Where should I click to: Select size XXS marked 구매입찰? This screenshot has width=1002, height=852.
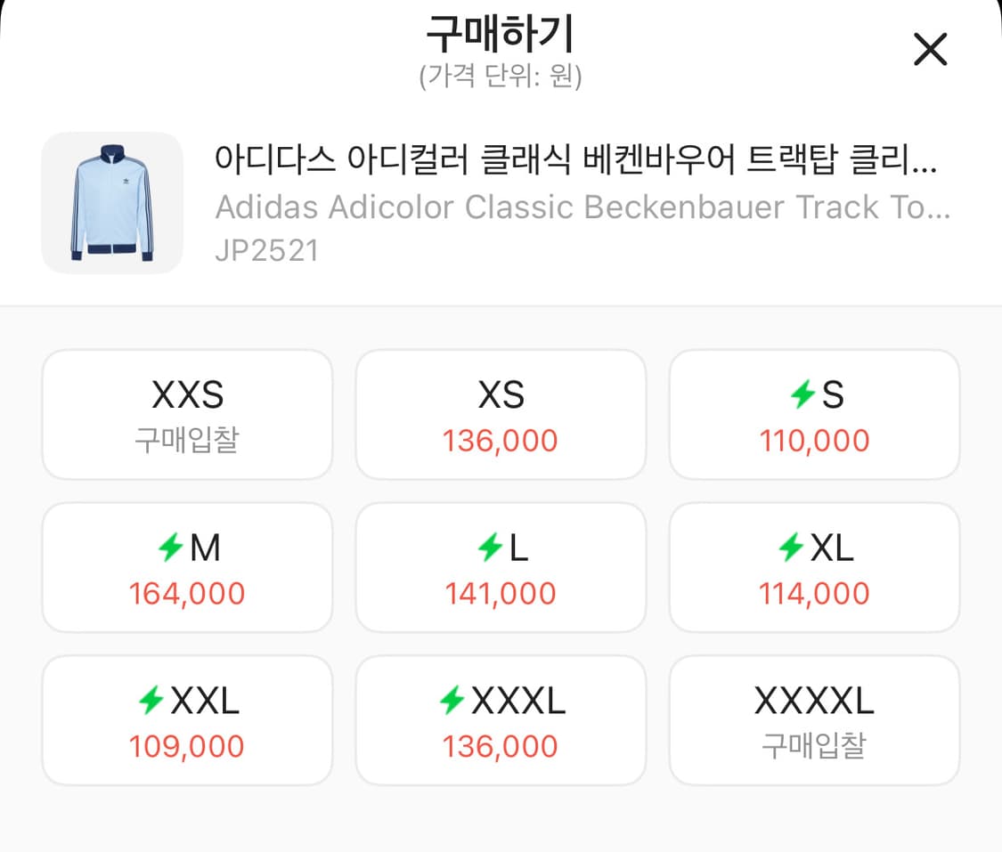coord(187,414)
